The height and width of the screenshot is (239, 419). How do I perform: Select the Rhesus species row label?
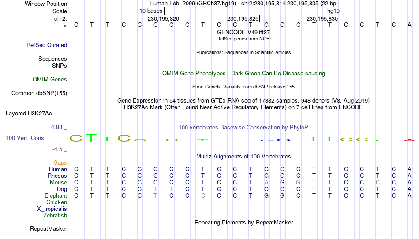(x=57, y=176)
